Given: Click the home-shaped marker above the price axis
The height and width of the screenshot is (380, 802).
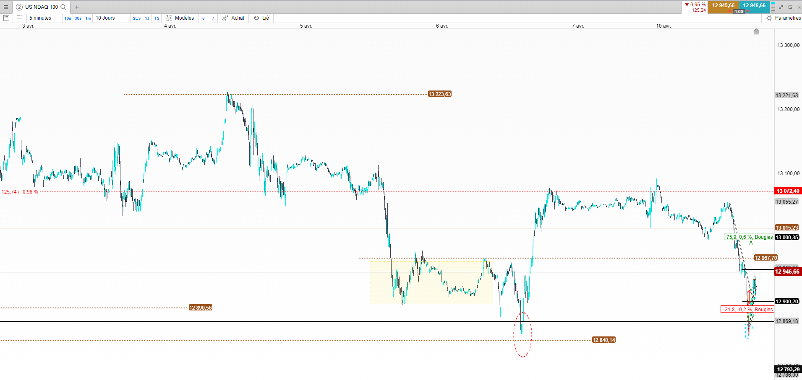Looking at the screenshot, I should (756, 31).
